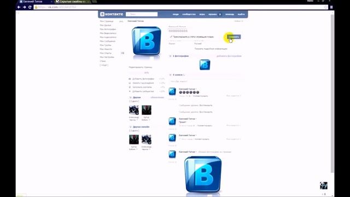Viewport: 350px width, 197px height.
Task: Click Показать подробную информацию link
Action: (x=211, y=49)
